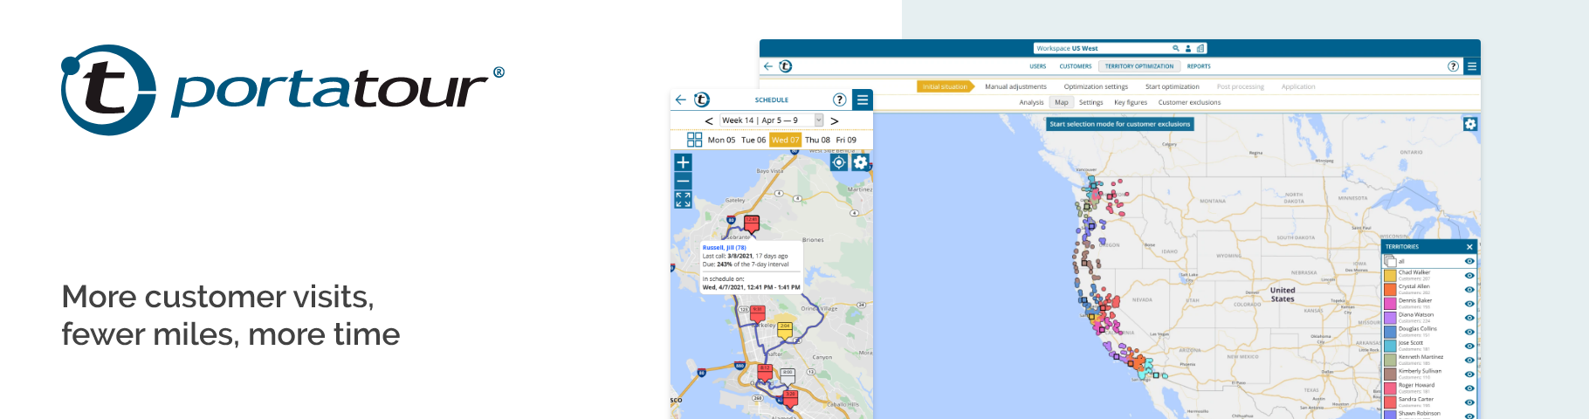Go to next week arrow
Screen dimensions: 1589x419
pyautogui.click(x=835, y=120)
